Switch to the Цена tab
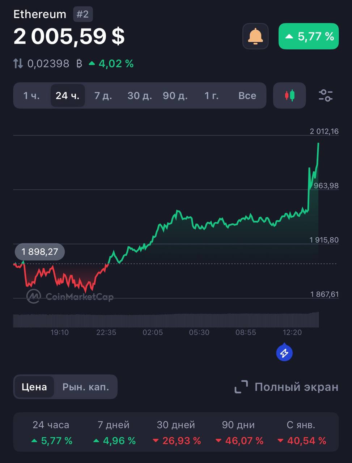This screenshot has width=352, height=463. pyautogui.click(x=34, y=387)
